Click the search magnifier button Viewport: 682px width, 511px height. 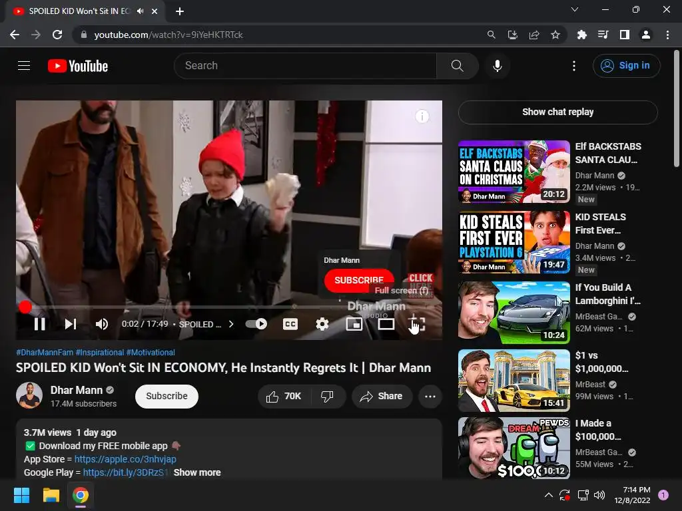click(x=457, y=66)
